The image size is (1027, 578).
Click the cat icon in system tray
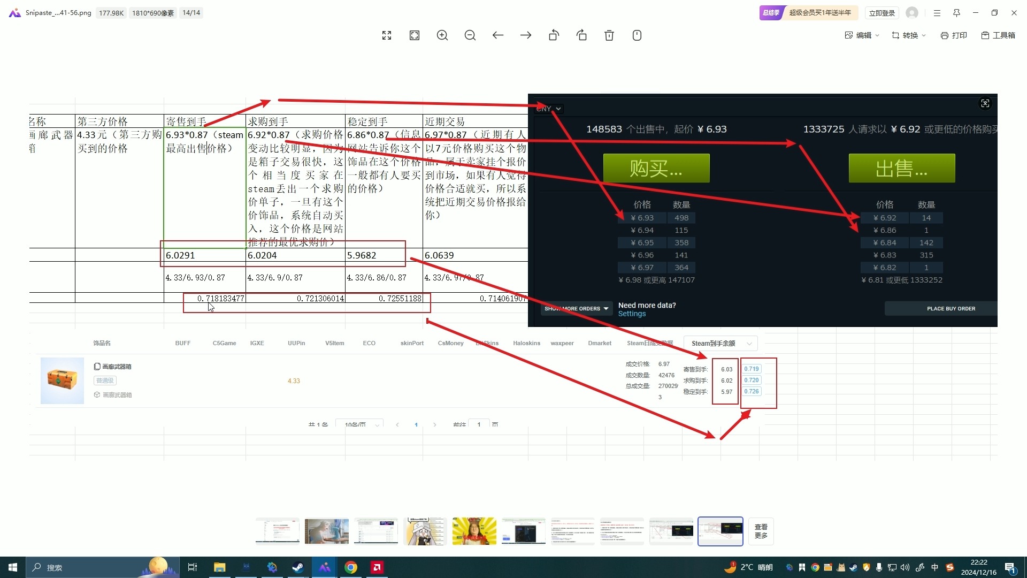pyautogui.click(x=841, y=567)
